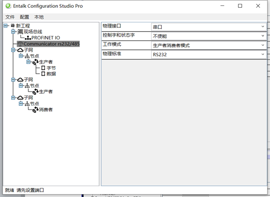This screenshot has height=197, width=270.
Task: Select the 消费者 tree label
Action: pos(46,109)
